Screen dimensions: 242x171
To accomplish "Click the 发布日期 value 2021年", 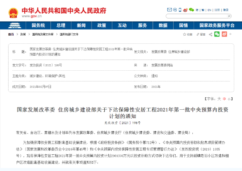I will (x=156, y=87).
